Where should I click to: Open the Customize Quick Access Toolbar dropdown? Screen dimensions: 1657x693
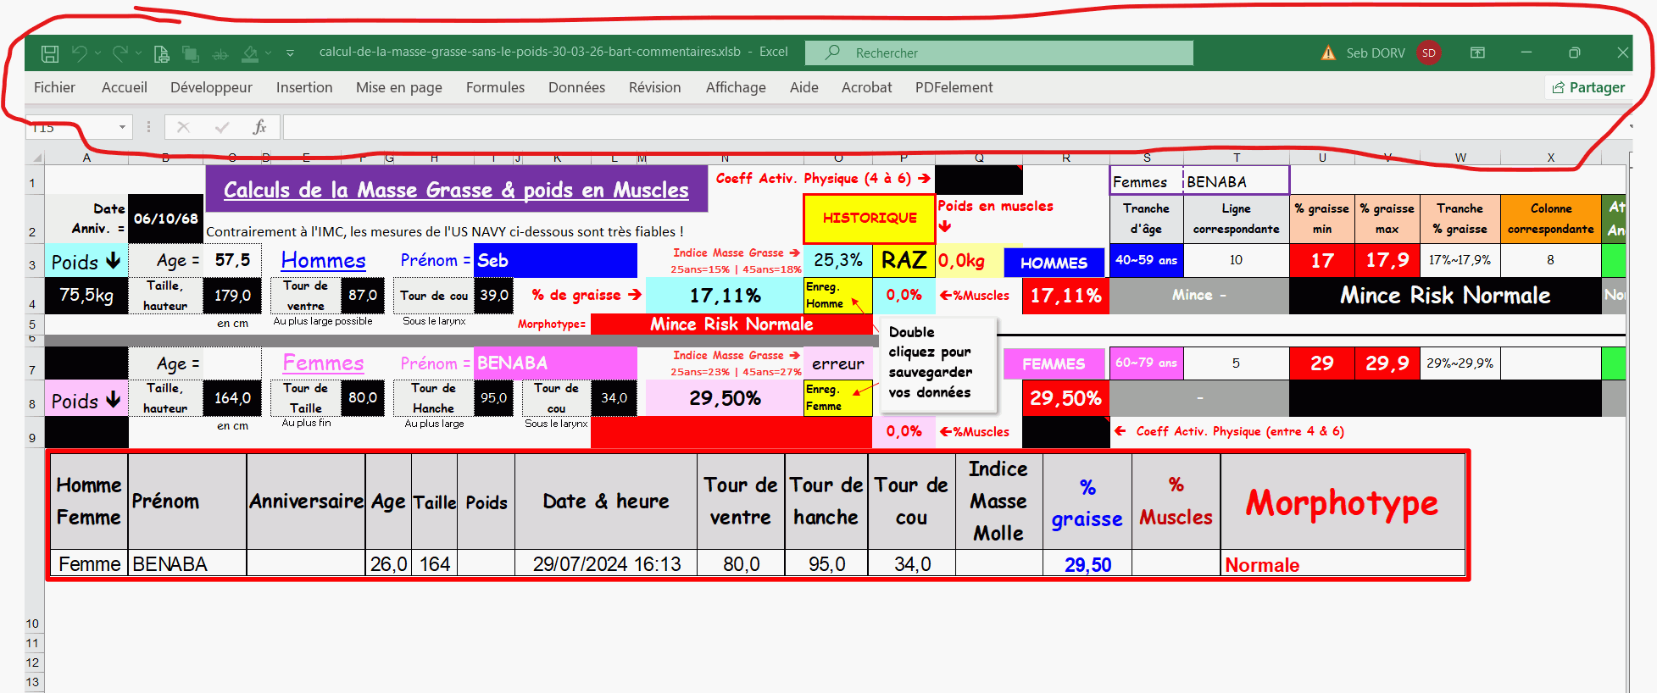[290, 53]
